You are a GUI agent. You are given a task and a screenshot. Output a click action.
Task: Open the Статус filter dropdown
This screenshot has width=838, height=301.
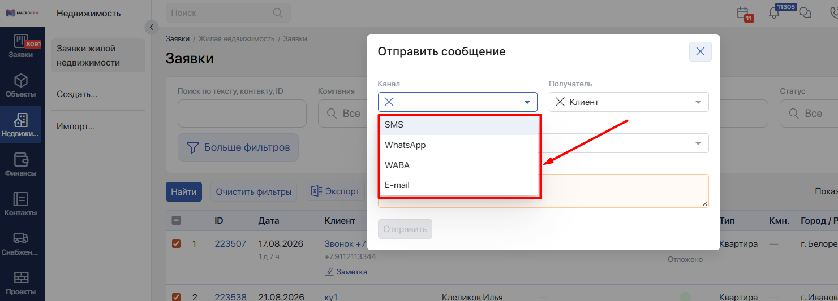coord(809,114)
